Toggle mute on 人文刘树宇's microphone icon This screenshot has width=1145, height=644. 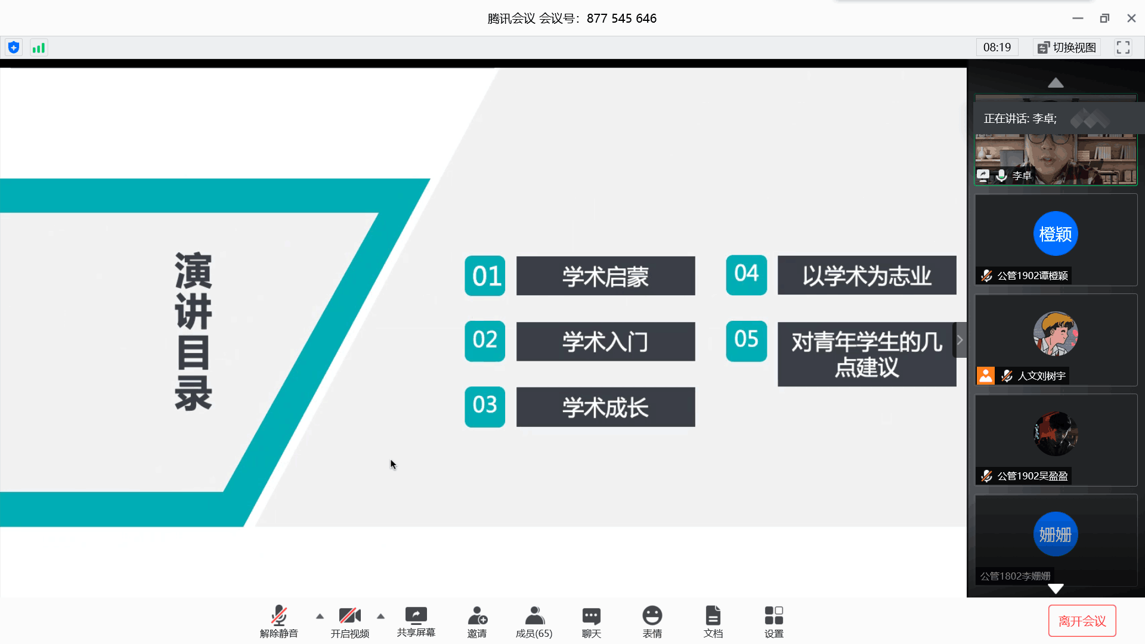(x=1007, y=376)
